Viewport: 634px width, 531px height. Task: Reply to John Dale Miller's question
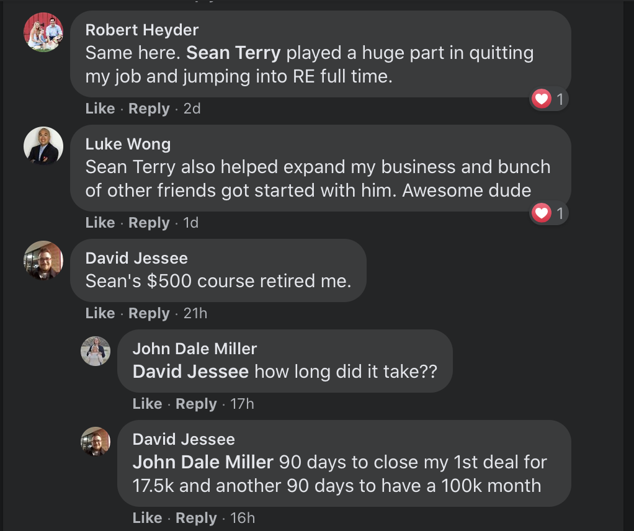(x=196, y=404)
